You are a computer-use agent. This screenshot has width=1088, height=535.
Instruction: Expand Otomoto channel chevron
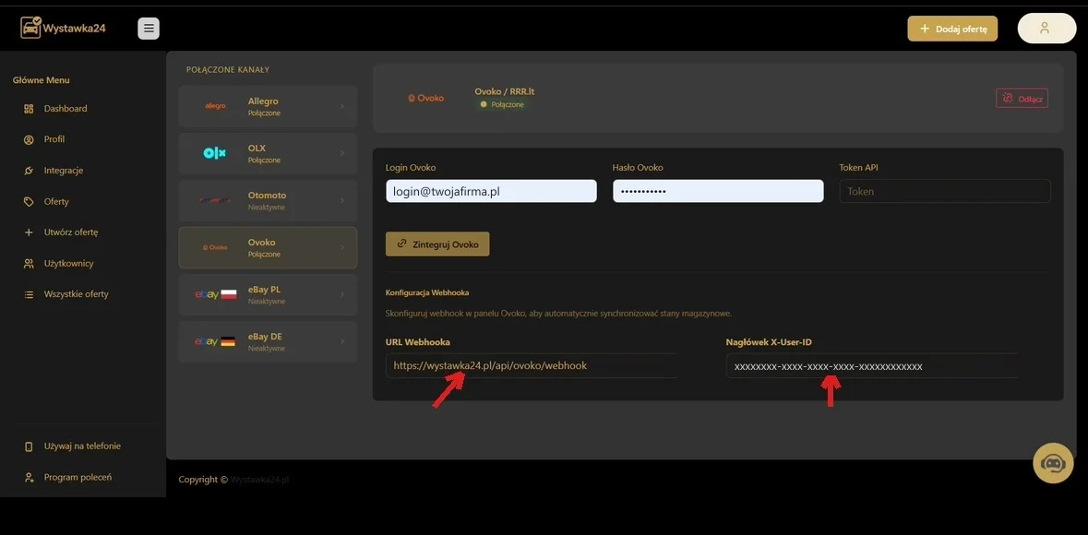342,200
